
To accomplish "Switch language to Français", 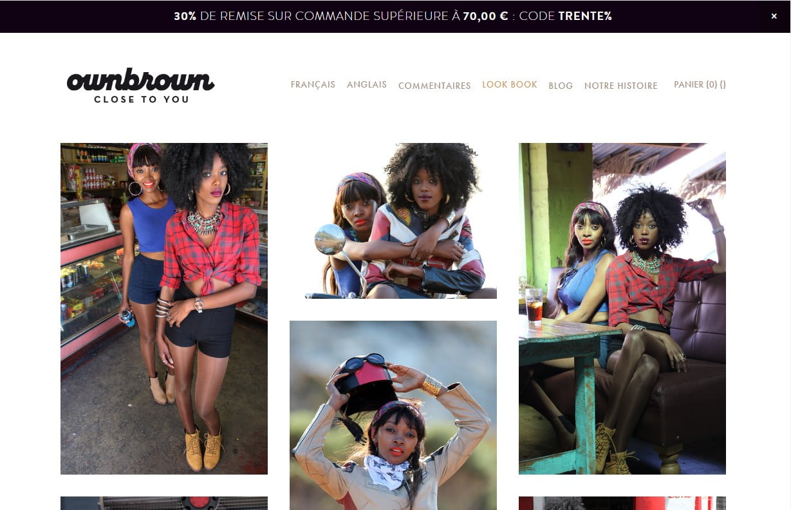I will (x=313, y=84).
